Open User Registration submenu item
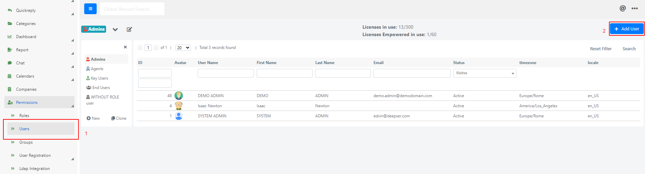This screenshot has height=174, width=645. tap(35, 155)
